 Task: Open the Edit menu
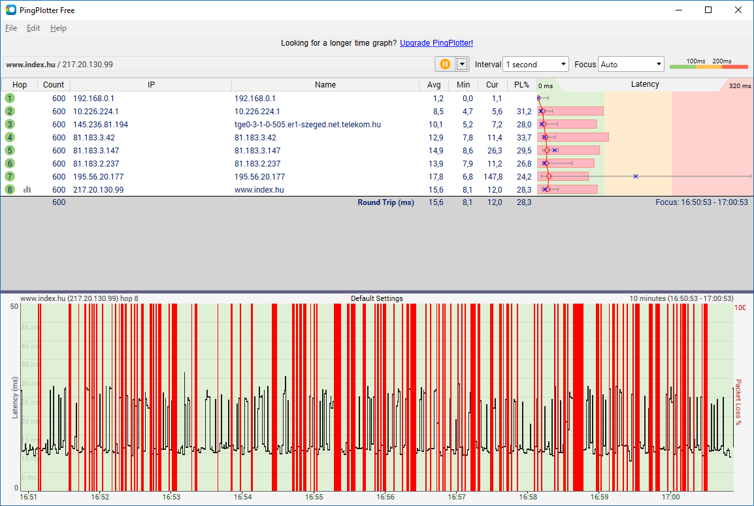[33, 28]
